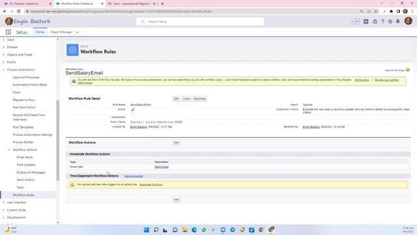Image resolution: width=417 pixels, height=235 pixels.
Task: Click in the Search Setup field
Action: (200, 22)
